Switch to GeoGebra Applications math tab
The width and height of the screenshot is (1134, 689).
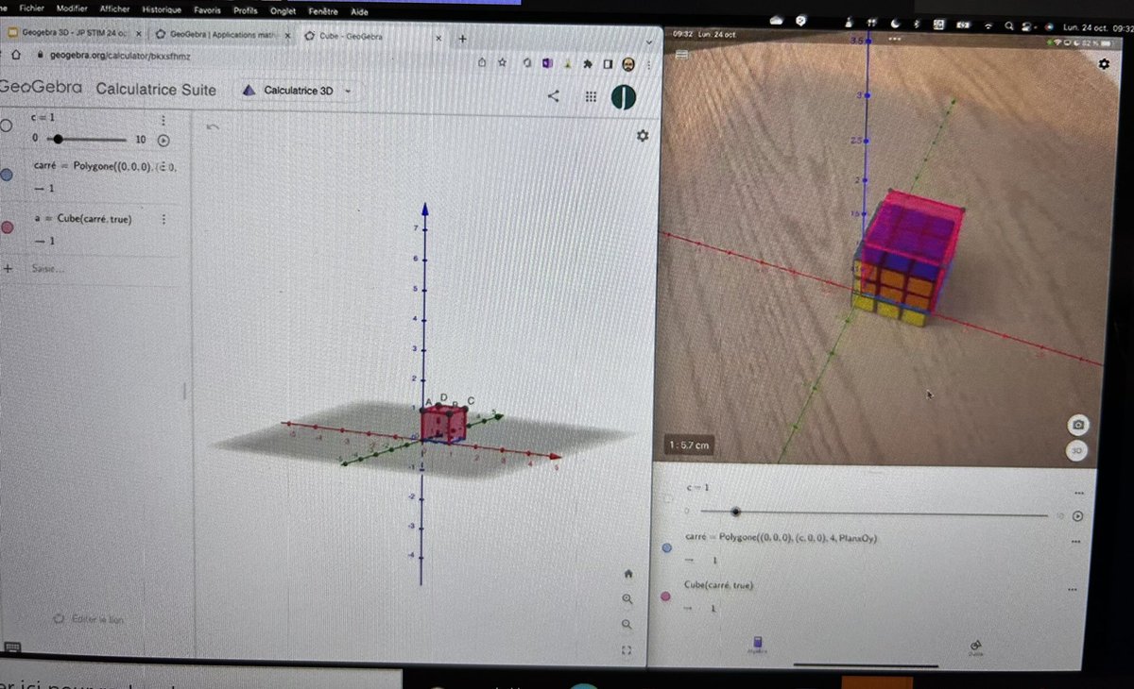(x=223, y=35)
